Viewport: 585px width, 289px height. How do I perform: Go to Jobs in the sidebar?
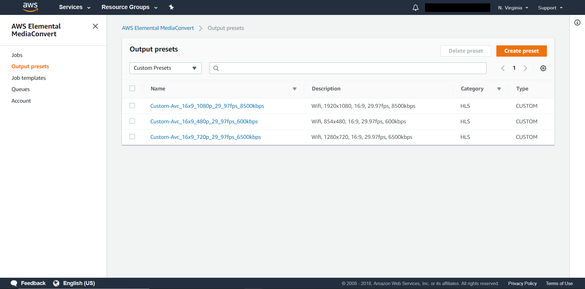coord(17,55)
